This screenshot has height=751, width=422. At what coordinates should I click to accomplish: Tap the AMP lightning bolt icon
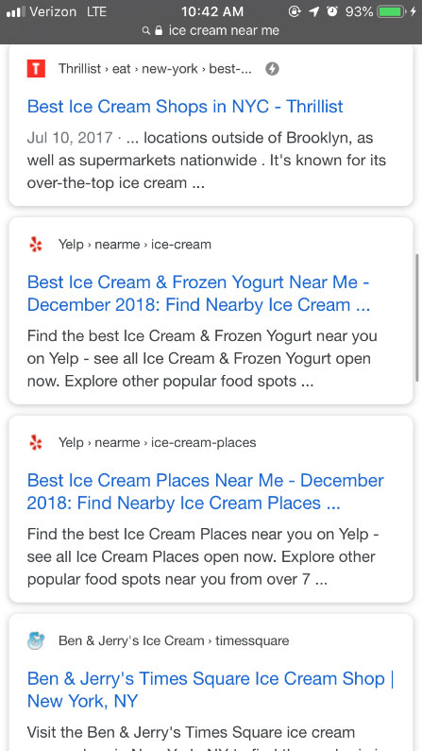[272, 69]
